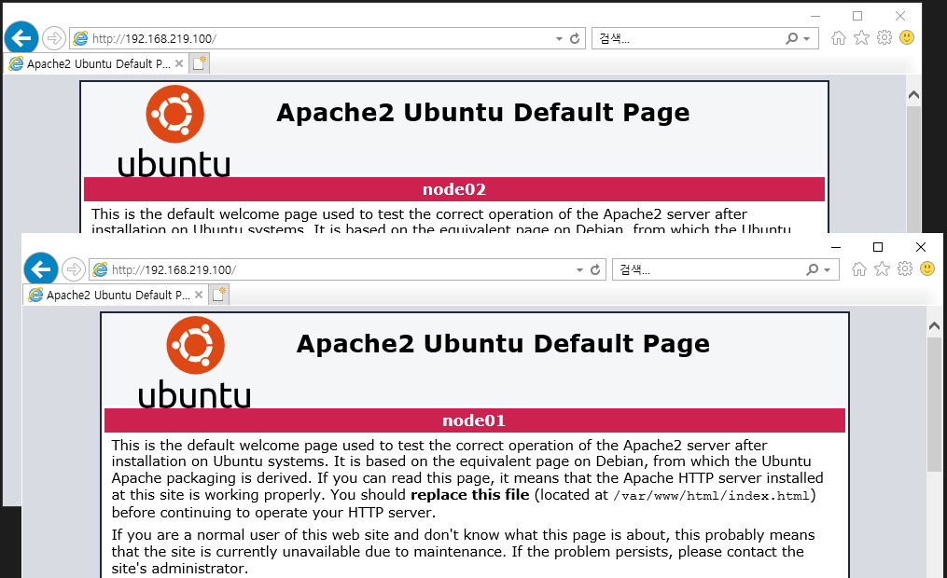
Task: Open Home icon in the node01 window
Action: tap(858, 269)
